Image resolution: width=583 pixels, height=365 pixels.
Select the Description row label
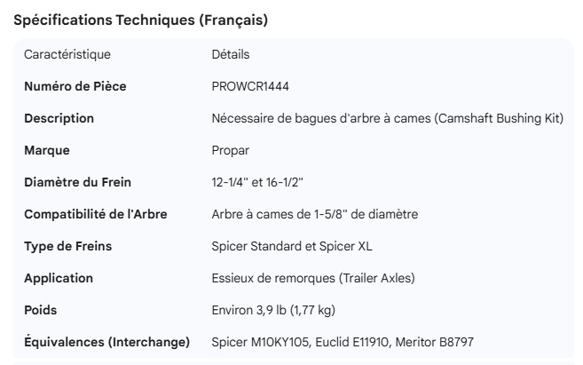(x=59, y=119)
